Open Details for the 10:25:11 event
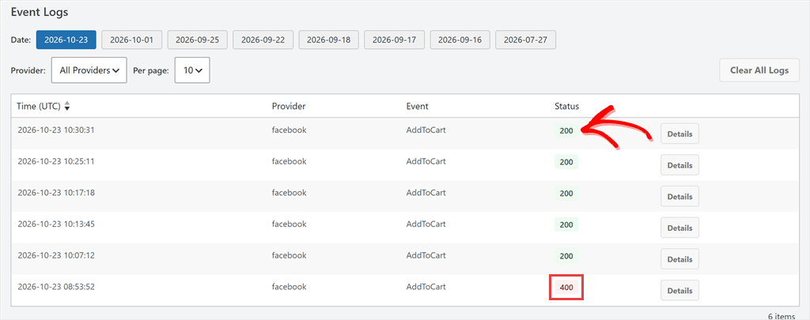This screenshot has width=810, height=320. point(679,165)
